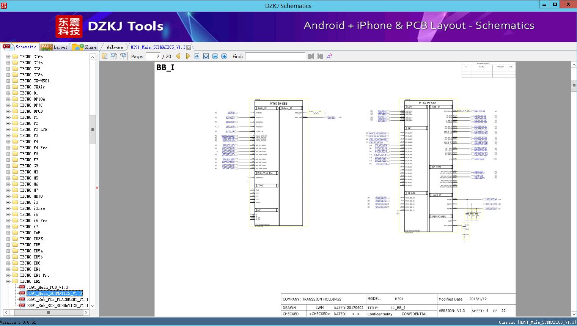
Task: Click the Find text field
Action: (x=275, y=56)
